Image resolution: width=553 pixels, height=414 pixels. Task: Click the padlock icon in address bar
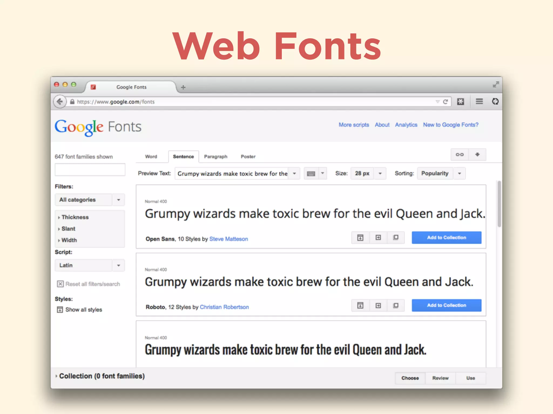[x=72, y=102]
